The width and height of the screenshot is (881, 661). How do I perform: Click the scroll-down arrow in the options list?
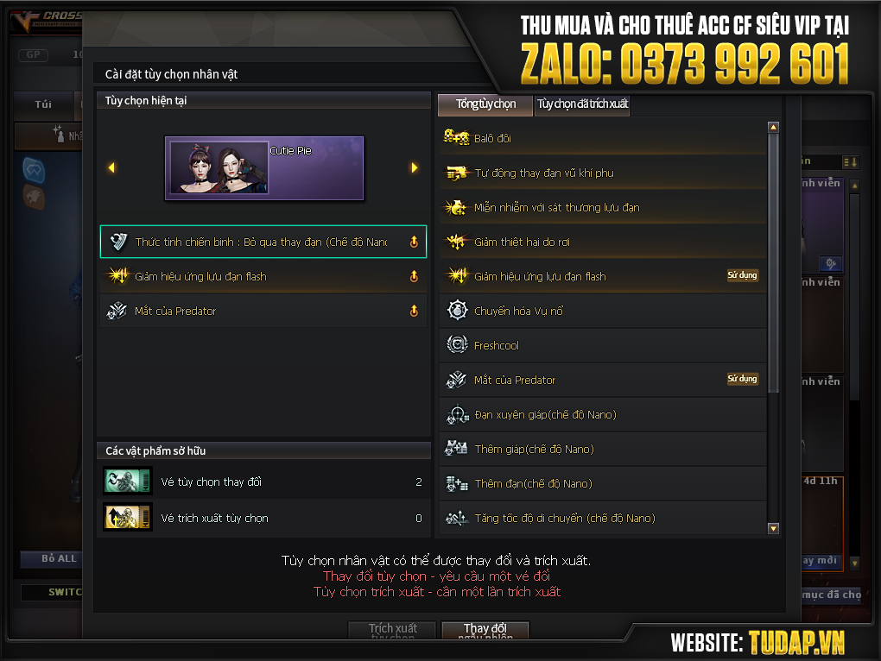[774, 528]
